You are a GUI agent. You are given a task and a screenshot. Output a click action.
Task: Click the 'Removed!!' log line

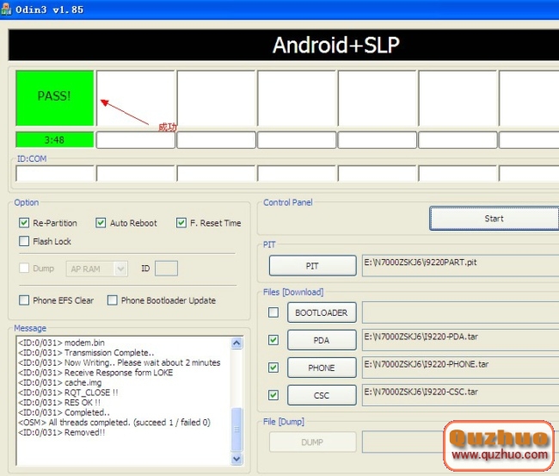click(x=61, y=432)
